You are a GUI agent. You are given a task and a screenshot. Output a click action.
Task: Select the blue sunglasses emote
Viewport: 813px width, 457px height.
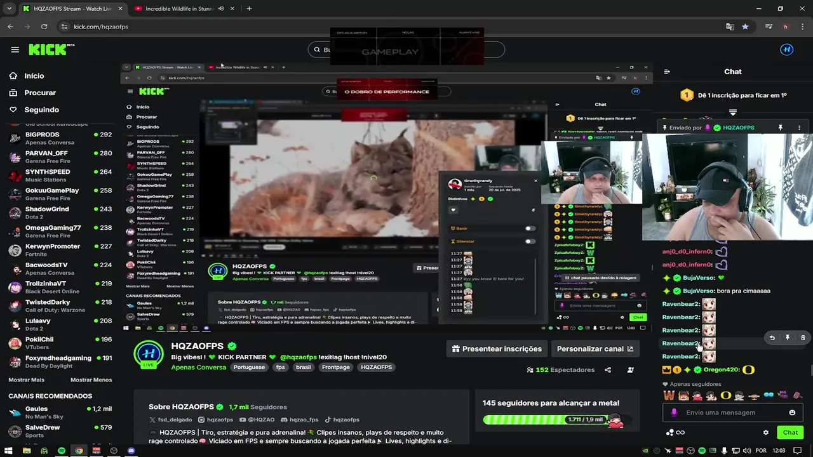(x=769, y=395)
